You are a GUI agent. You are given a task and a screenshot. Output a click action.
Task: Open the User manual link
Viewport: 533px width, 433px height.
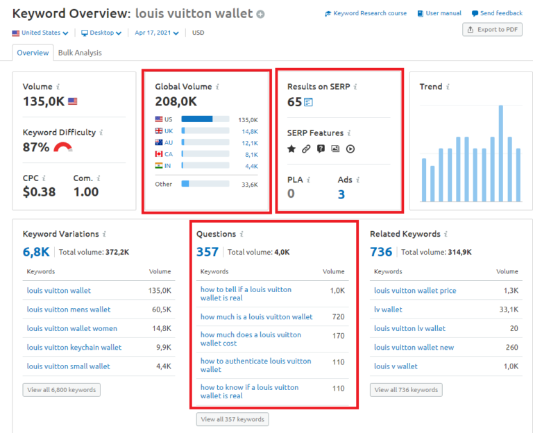point(439,13)
